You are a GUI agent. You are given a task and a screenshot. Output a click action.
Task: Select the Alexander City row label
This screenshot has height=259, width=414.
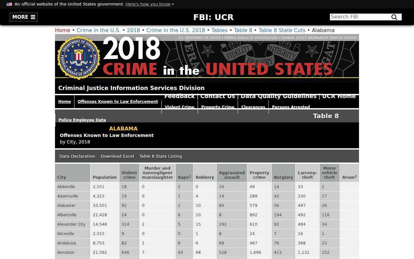(x=71, y=224)
